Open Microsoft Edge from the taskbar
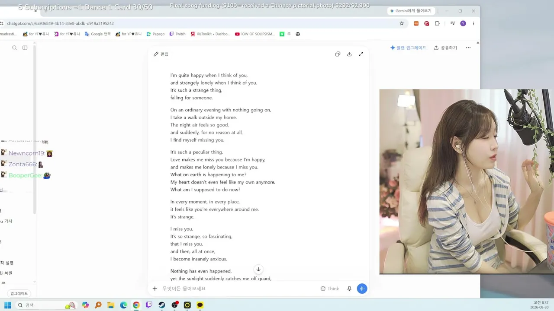Viewport: 554px width, 311px height. pos(123,305)
